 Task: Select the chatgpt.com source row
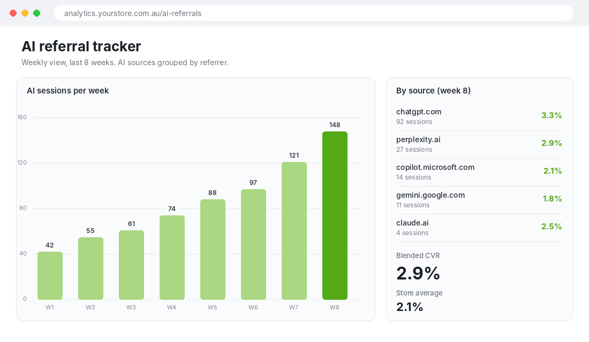coord(479,116)
